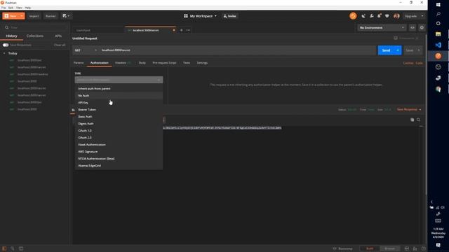Click the Runner button
The height and width of the screenshot is (252, 449).
(x=51, y=16)
